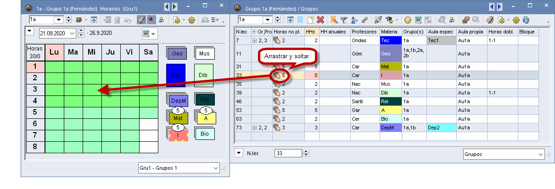The image size is (555, 189).
Task: Click the chain link coupling icon
Action: pos(364,20)
